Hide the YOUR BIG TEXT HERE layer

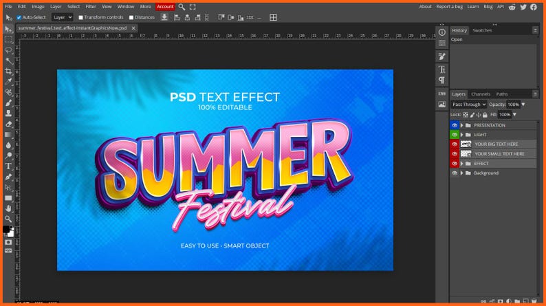point(455,144)
